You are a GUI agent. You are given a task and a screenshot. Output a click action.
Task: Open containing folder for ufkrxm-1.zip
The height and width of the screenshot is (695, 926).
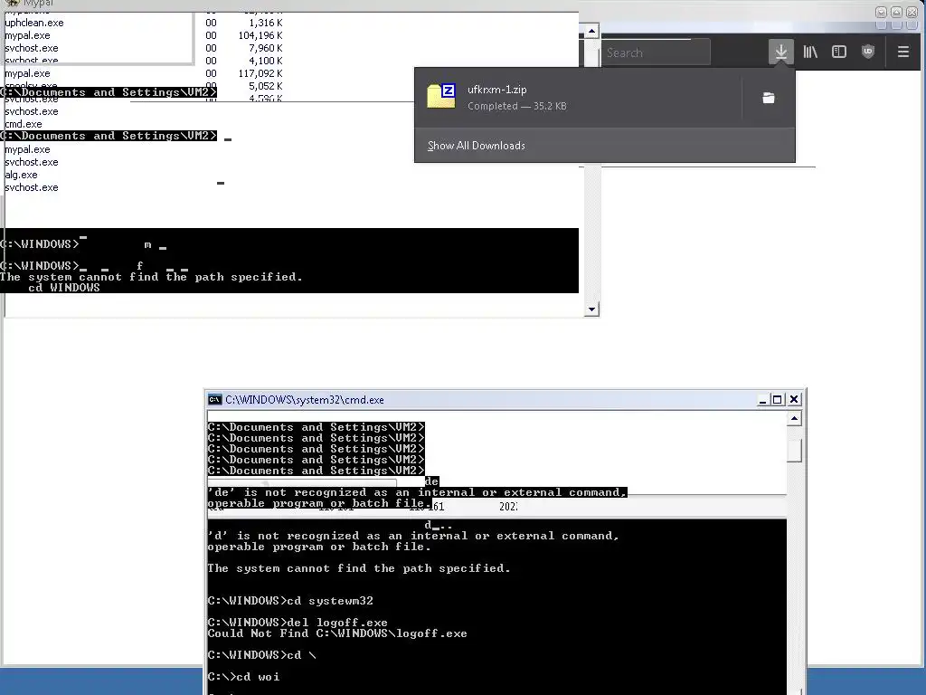tap(769, 98)
